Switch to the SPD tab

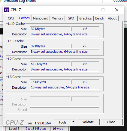point(71,18)
